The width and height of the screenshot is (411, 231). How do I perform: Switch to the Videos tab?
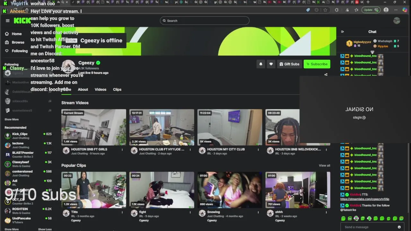101,90
